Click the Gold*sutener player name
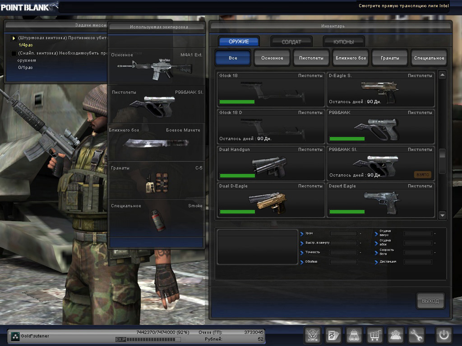The width and height of the screenshot is (462, 346). pyautogui.click(x=35, y=336)
